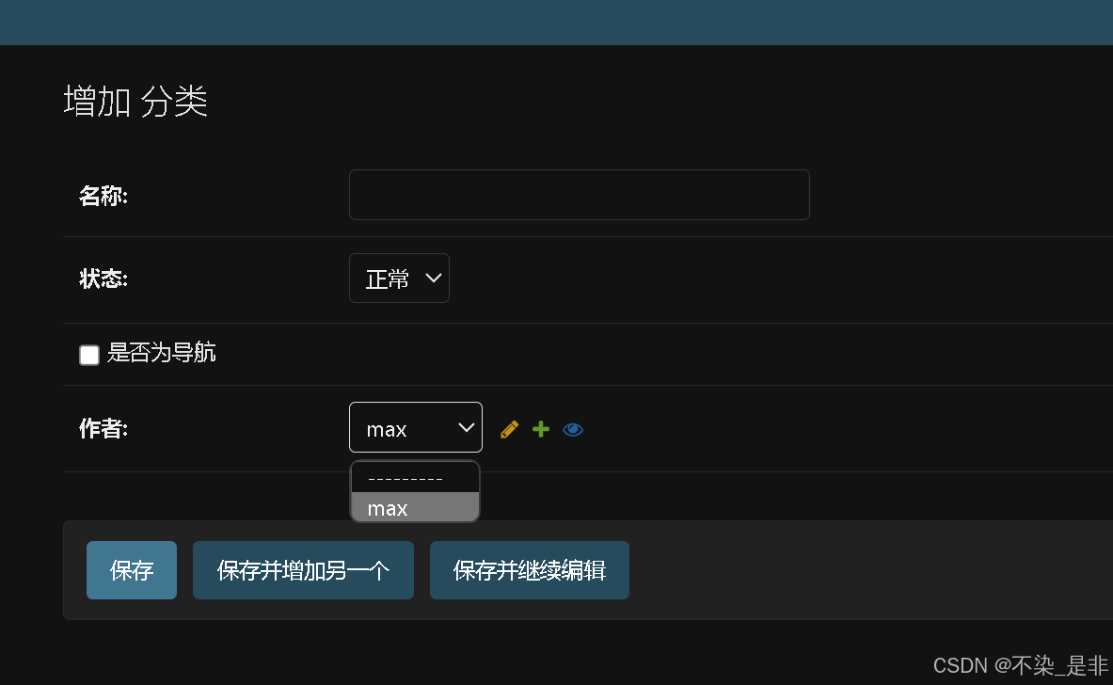Open the 作者 dropdown showing max
Screen dimensions: 1113x685
click(x=415, y=427)
